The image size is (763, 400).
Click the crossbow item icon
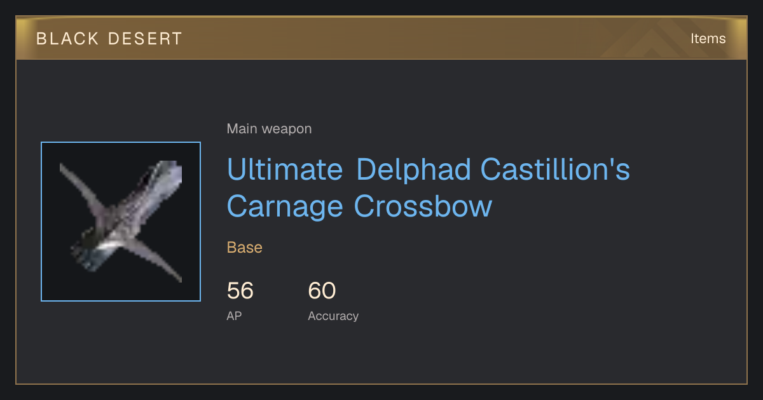pyautogui.click(x=121, y=222)
